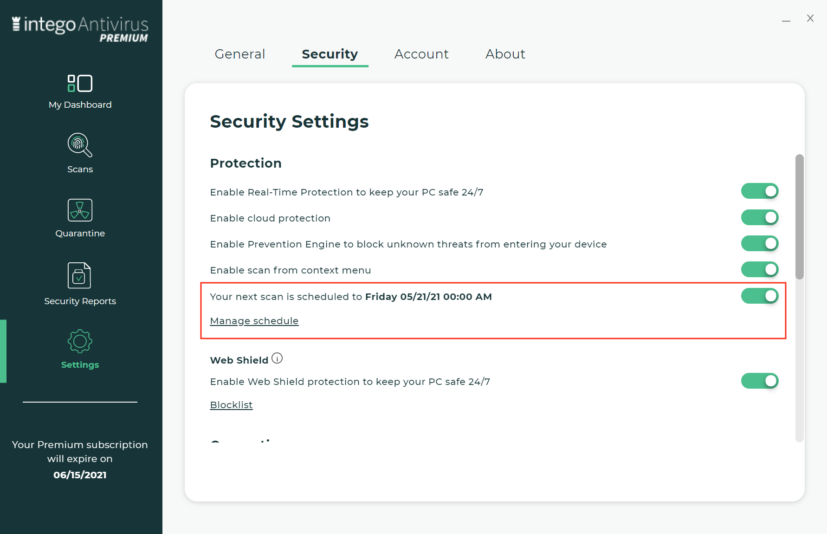
Task: Open the Blocklist link
Action: (x=231, y=405)
